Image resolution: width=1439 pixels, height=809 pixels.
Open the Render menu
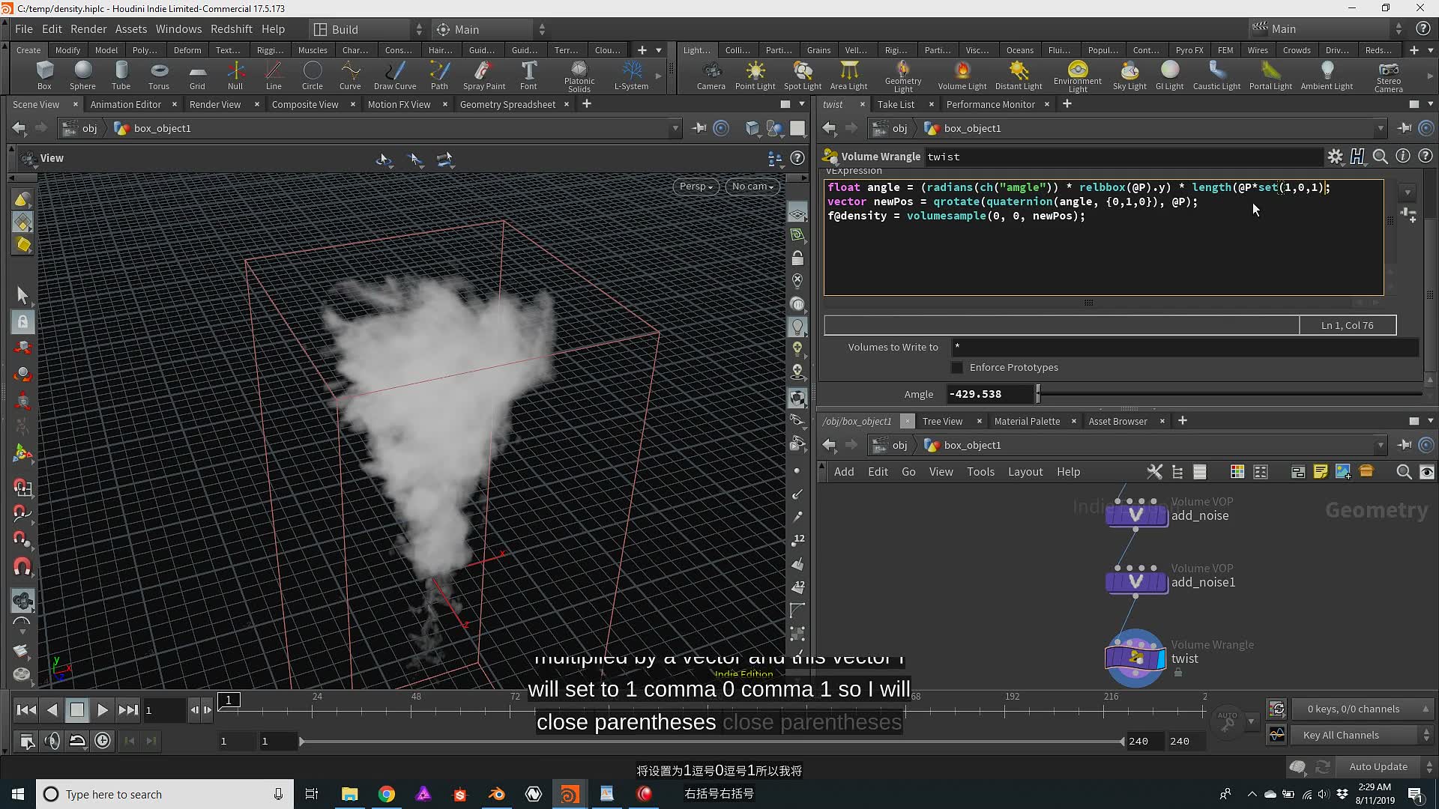[88, 29]
